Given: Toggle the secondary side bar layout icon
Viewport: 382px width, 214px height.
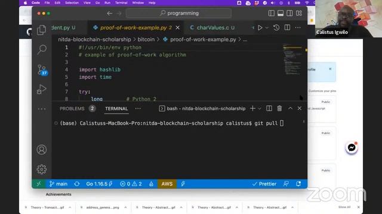Looking at the screenshot, I should [x=289, y=13].
